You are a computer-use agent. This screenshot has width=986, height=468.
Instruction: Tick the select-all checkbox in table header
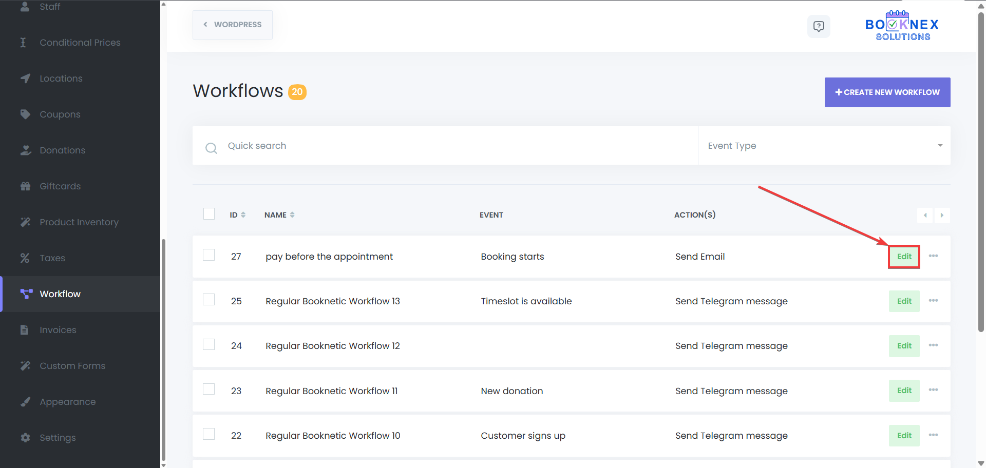tap(209, 214)
